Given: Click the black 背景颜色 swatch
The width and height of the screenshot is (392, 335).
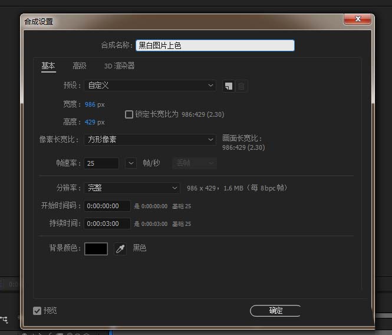Looking at the screenshot, I should pos(96,249).
